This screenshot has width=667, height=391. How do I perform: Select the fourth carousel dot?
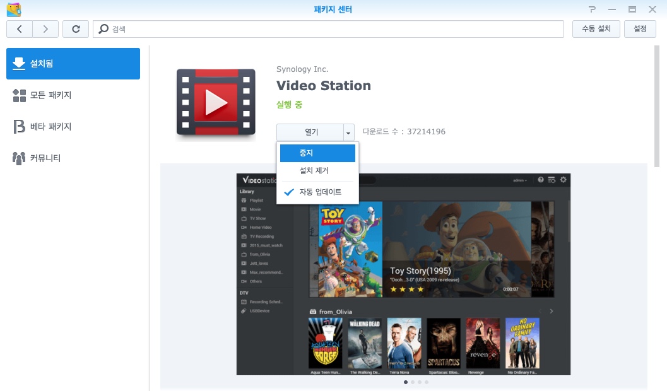[427, 382]
